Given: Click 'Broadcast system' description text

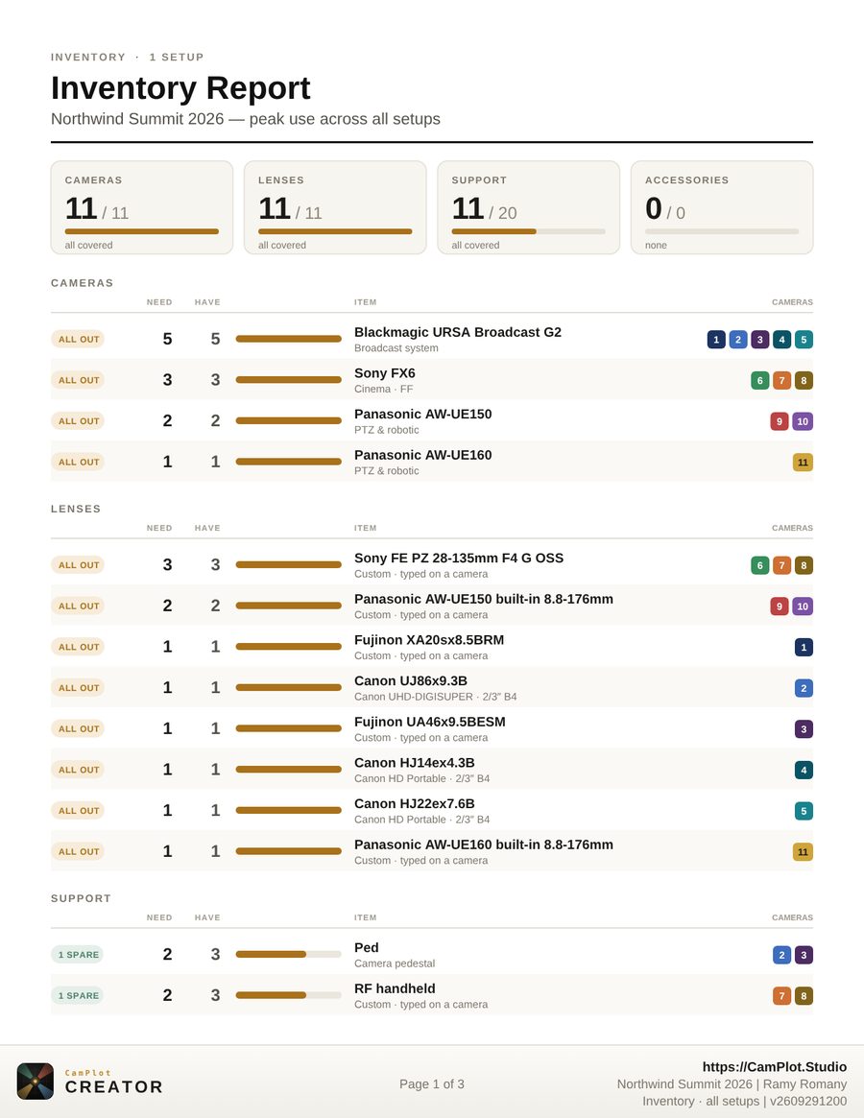Looking at the screenshot, I should [396, 348].
